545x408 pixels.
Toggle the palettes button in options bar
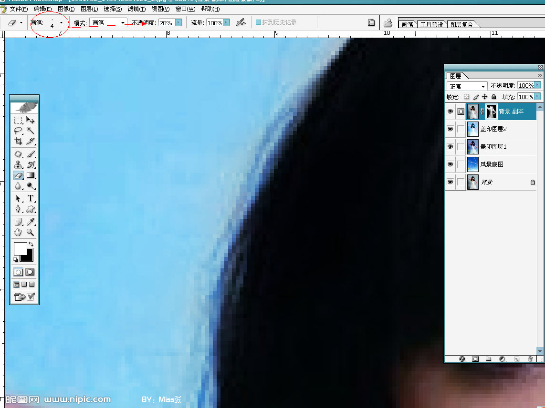click(x=371, y=22)
